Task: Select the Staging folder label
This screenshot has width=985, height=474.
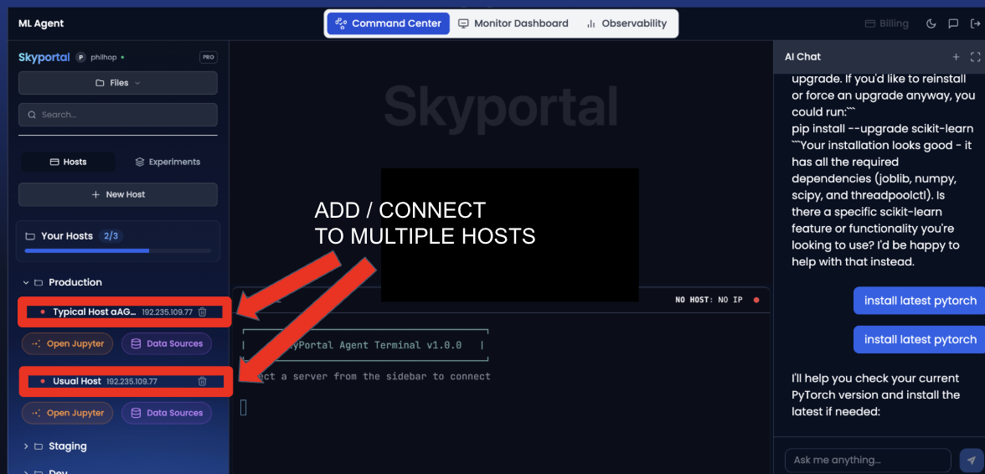Action: (x=68, y=446)
